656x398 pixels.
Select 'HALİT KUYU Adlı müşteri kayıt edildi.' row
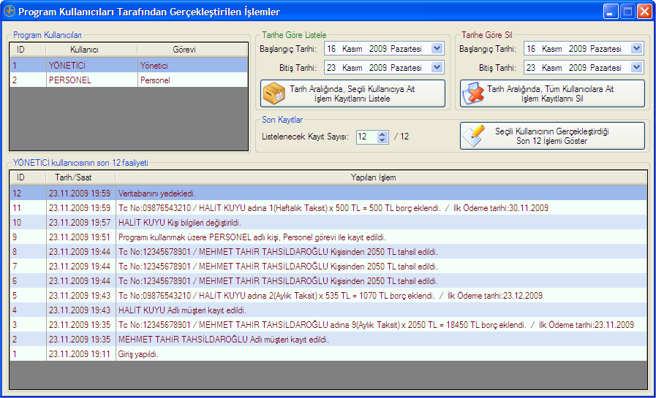point(328,310)
